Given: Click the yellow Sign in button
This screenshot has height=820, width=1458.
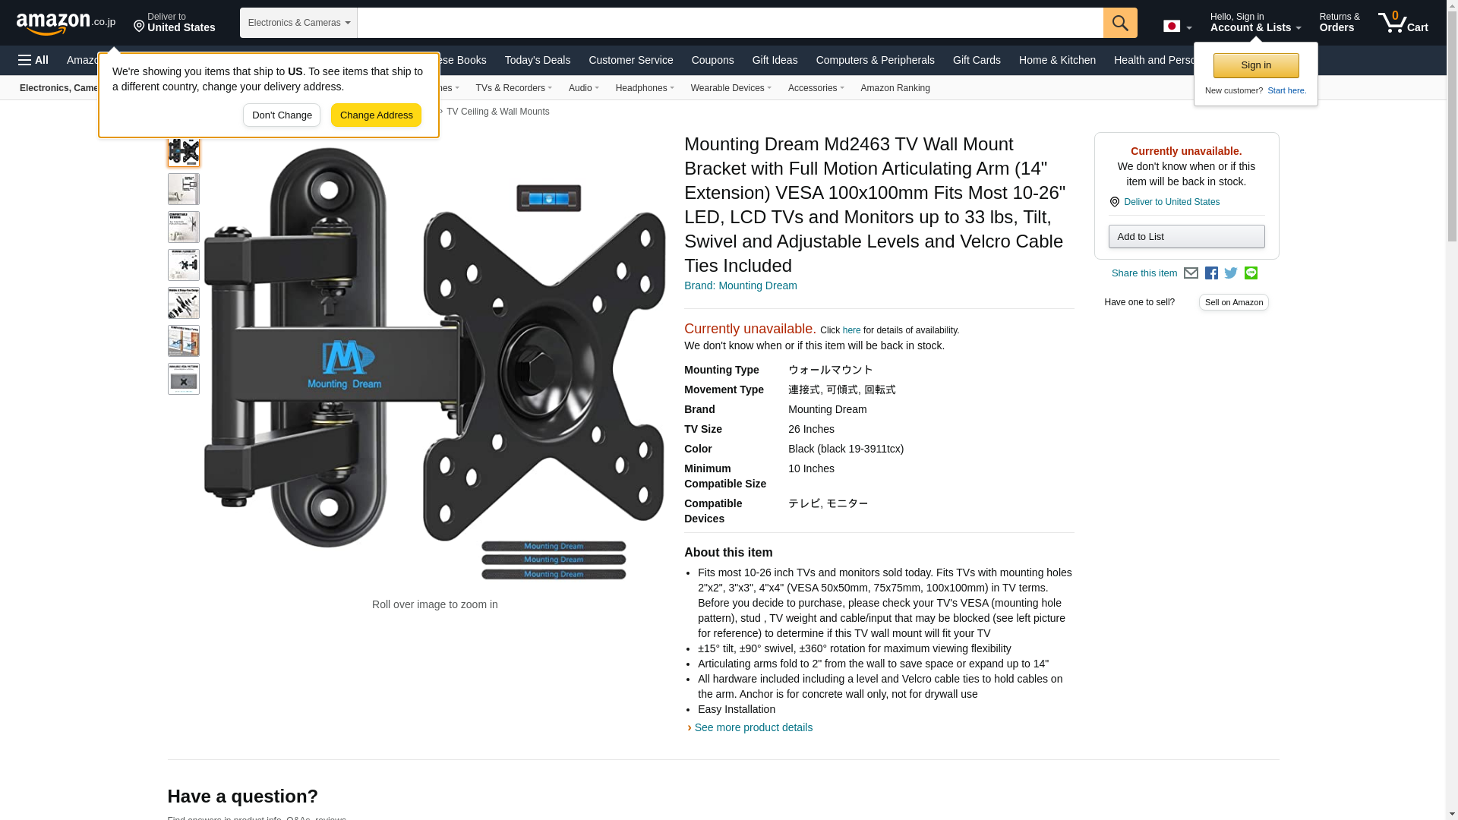Looking at the screenshot, I should tap(1256, 65).
